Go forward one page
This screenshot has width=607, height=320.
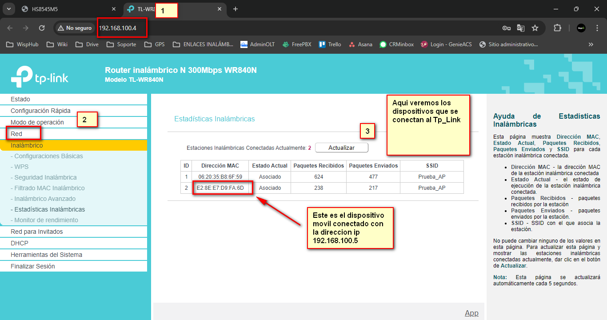click(x=26, y=28)
